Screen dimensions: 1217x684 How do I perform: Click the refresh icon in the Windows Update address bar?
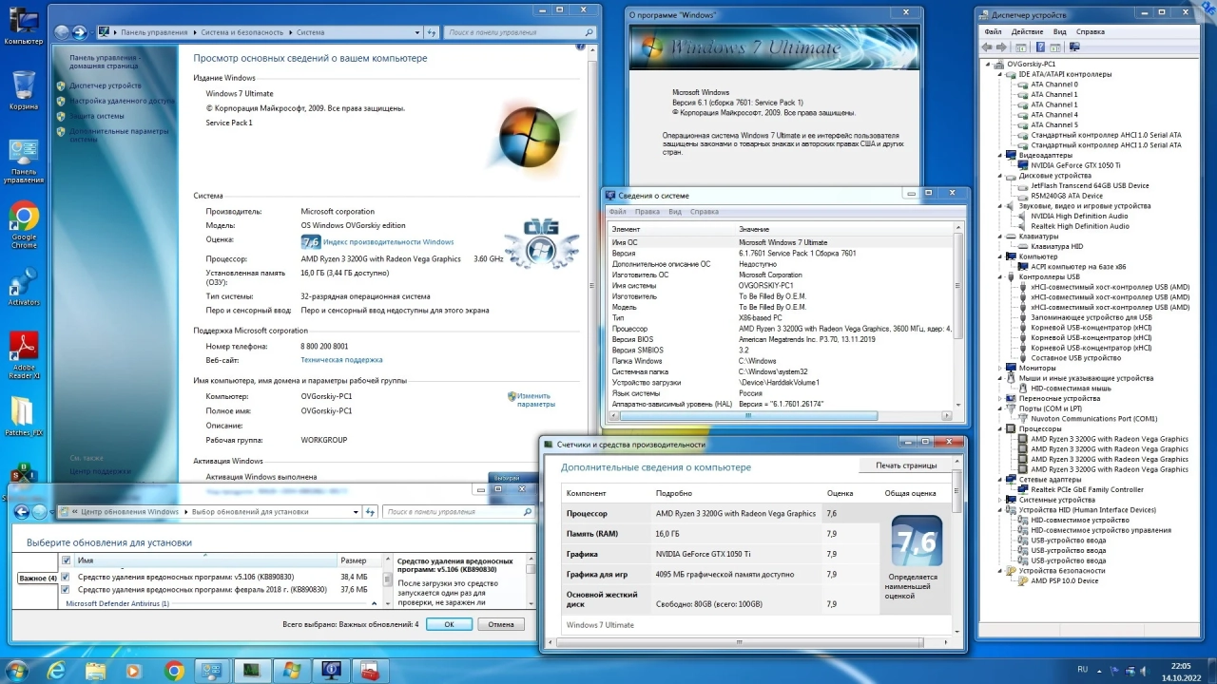[370, 512]
